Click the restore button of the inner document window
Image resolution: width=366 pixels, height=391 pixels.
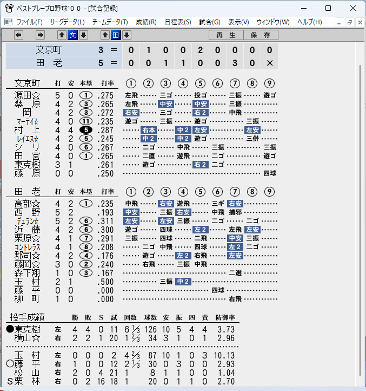[x=350, y=22]
